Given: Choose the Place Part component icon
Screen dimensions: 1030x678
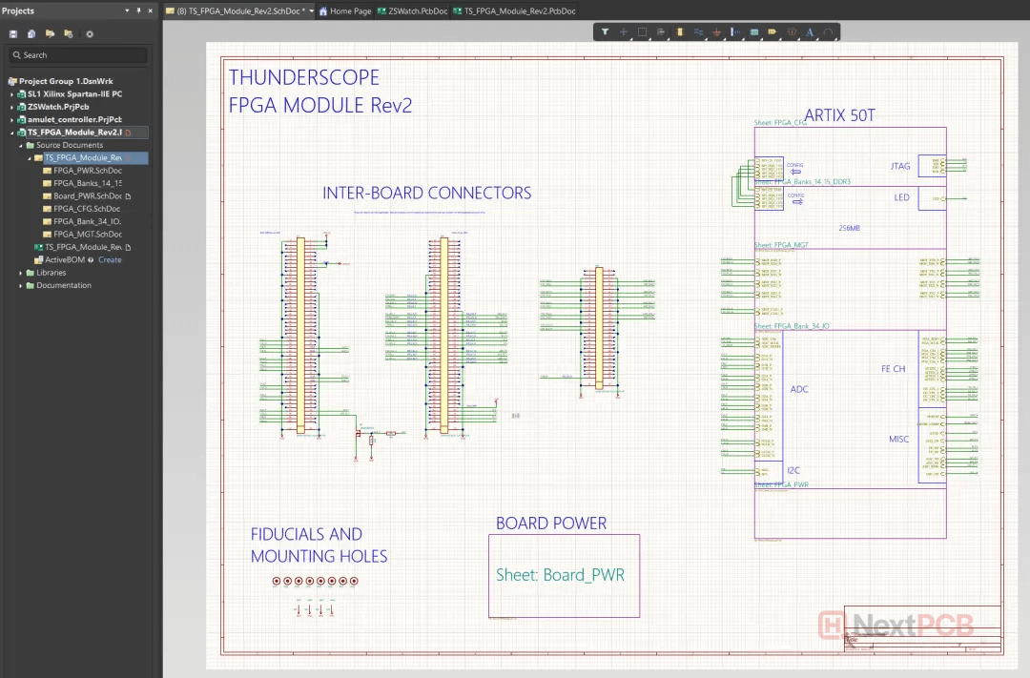Looking at the screenshot, I should [679, 31].
